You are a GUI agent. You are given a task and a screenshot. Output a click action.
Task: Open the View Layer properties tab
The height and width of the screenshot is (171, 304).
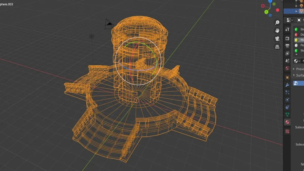tap(287, 53)
